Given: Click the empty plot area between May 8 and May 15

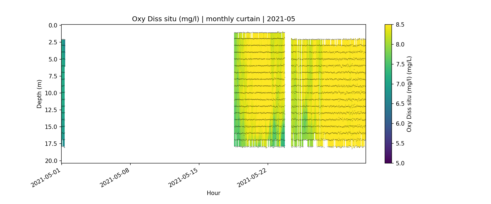Looking at the screenshot, I should 164,92.
